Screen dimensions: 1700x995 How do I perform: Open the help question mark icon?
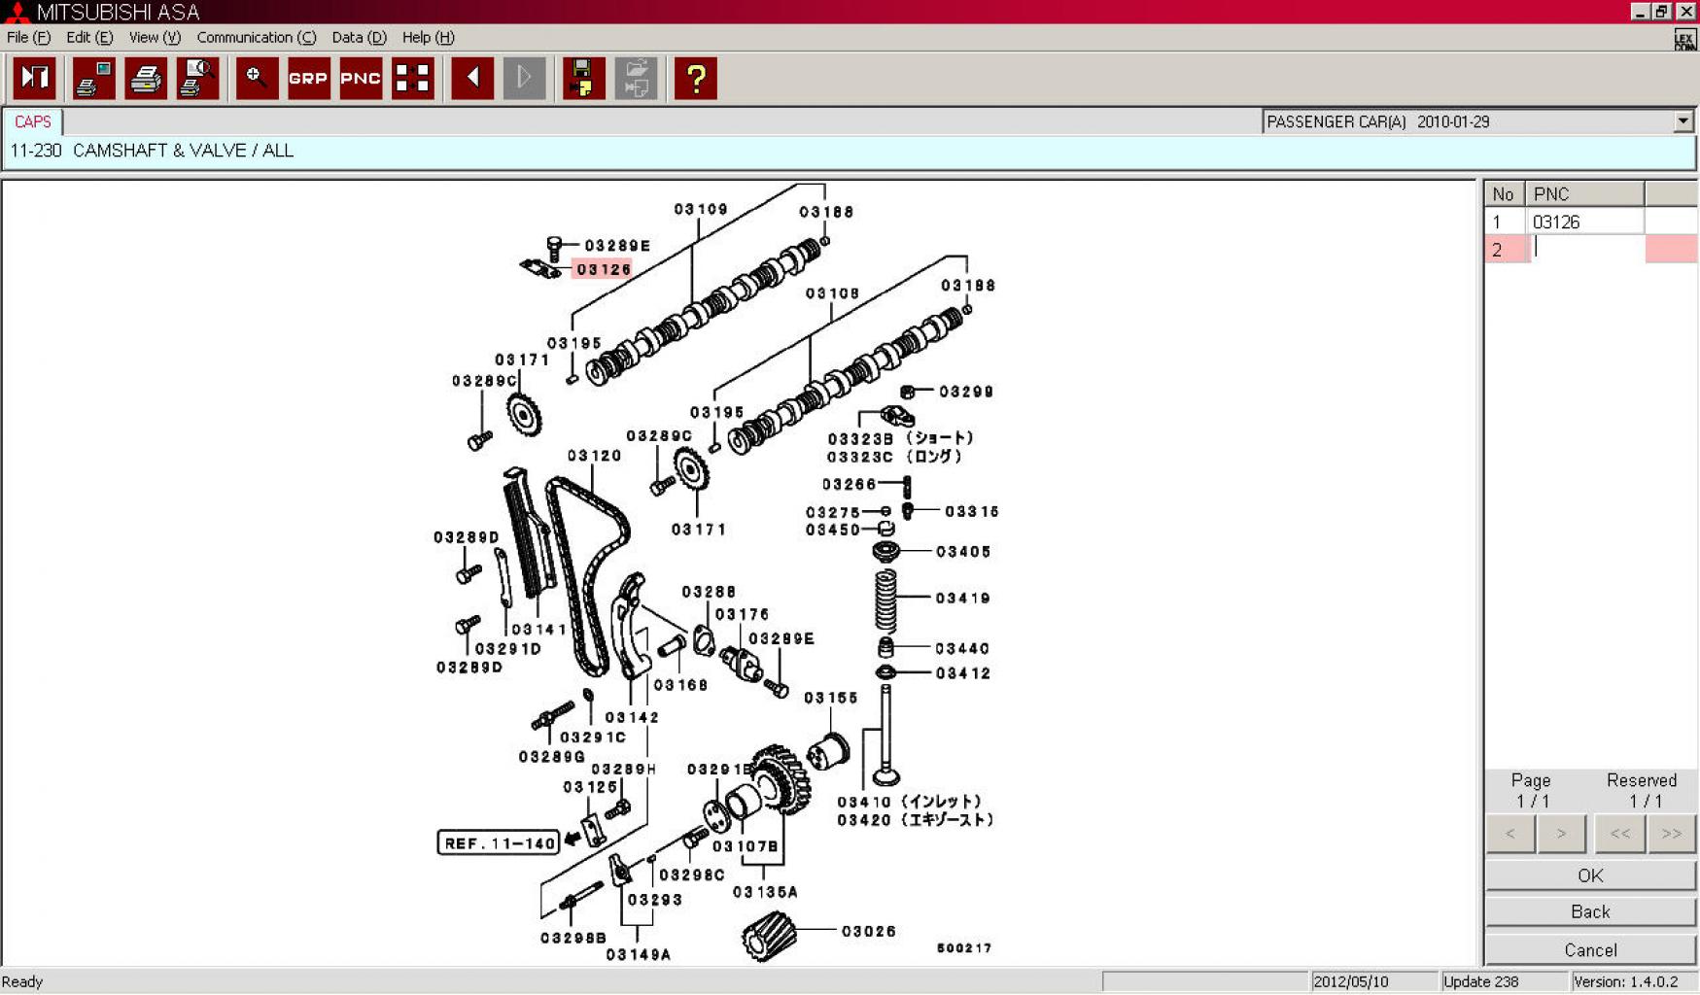coord(695,79)
